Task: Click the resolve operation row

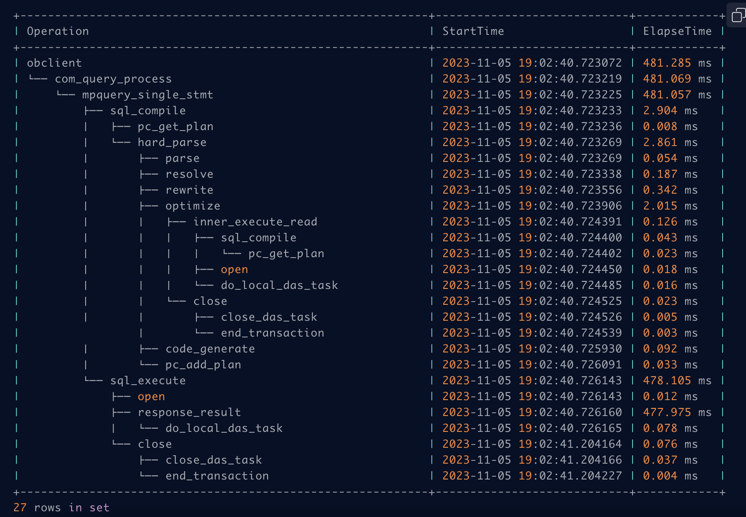Action: (189, 174)
